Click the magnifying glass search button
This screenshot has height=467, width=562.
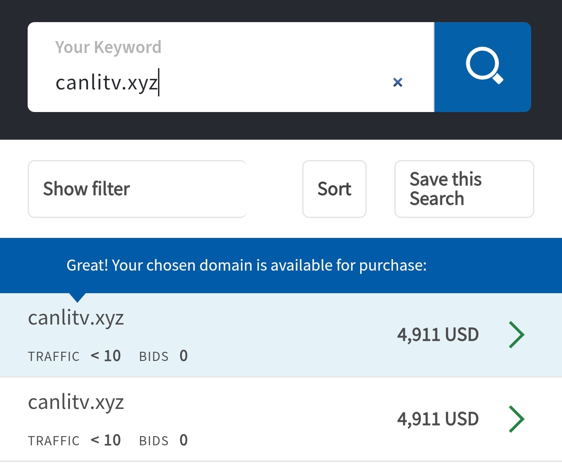[x=483, y=67]
